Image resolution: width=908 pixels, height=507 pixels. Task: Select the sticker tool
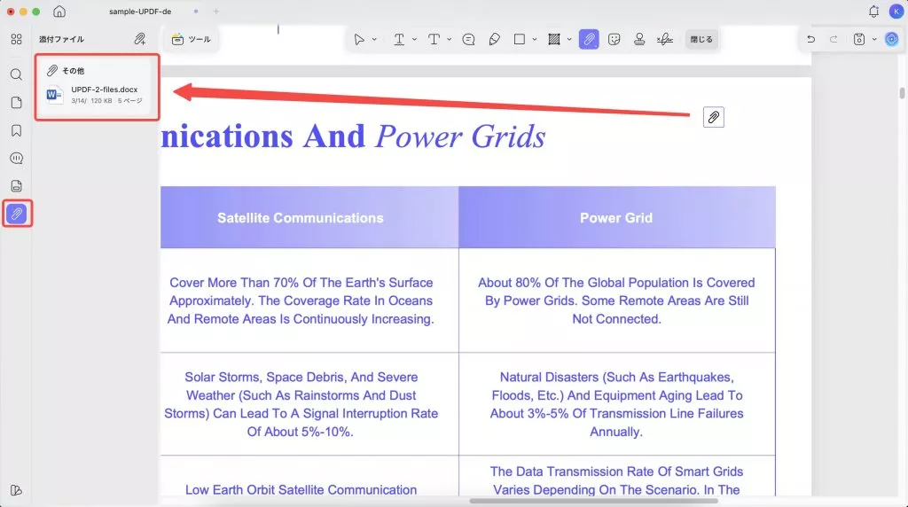click(x=614, y=39)
